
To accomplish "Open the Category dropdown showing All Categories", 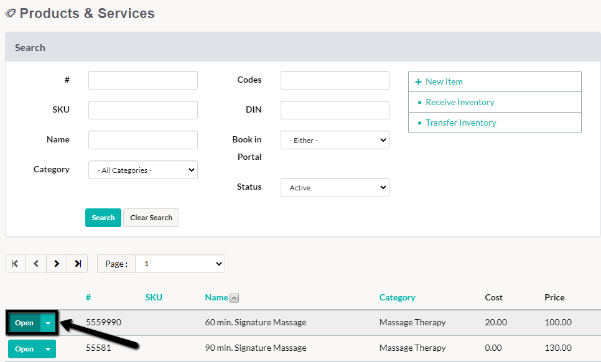I will 142,169.
